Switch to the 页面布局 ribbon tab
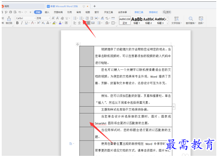 (58, 12)
